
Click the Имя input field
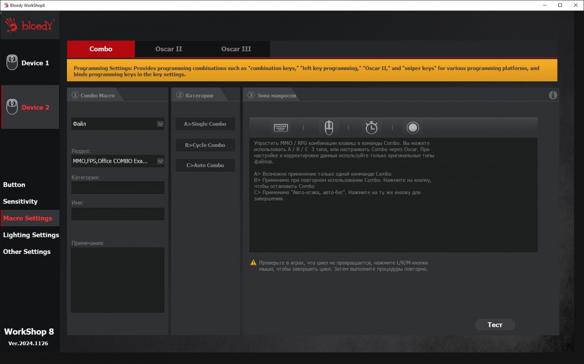point(117,214)
